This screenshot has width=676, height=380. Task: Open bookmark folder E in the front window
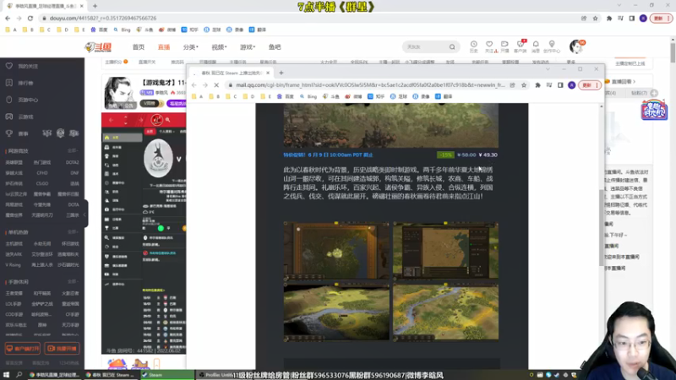[266, 96]
